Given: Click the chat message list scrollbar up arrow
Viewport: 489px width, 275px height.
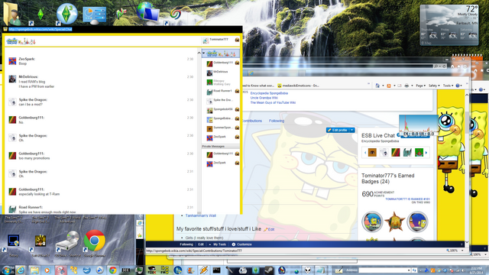Looking at the screenshot, I should 199,53.
